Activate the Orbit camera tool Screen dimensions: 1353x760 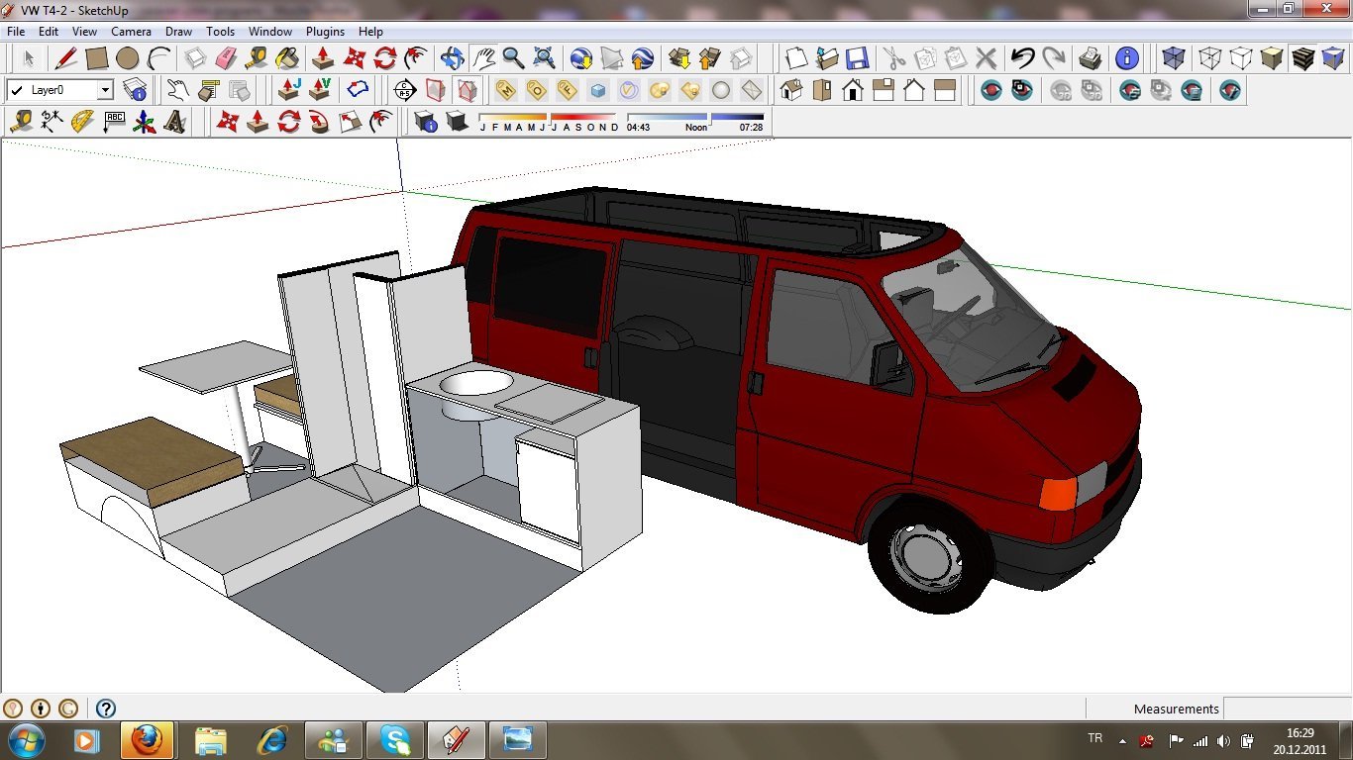(452, 58)
